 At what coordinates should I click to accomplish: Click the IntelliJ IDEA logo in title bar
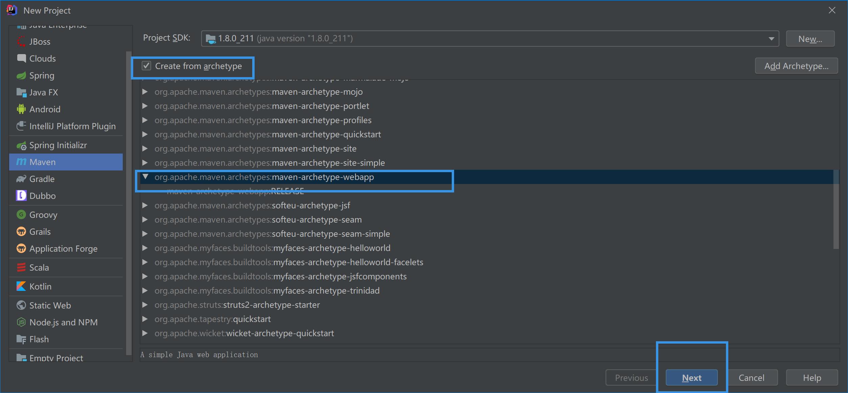12,10
